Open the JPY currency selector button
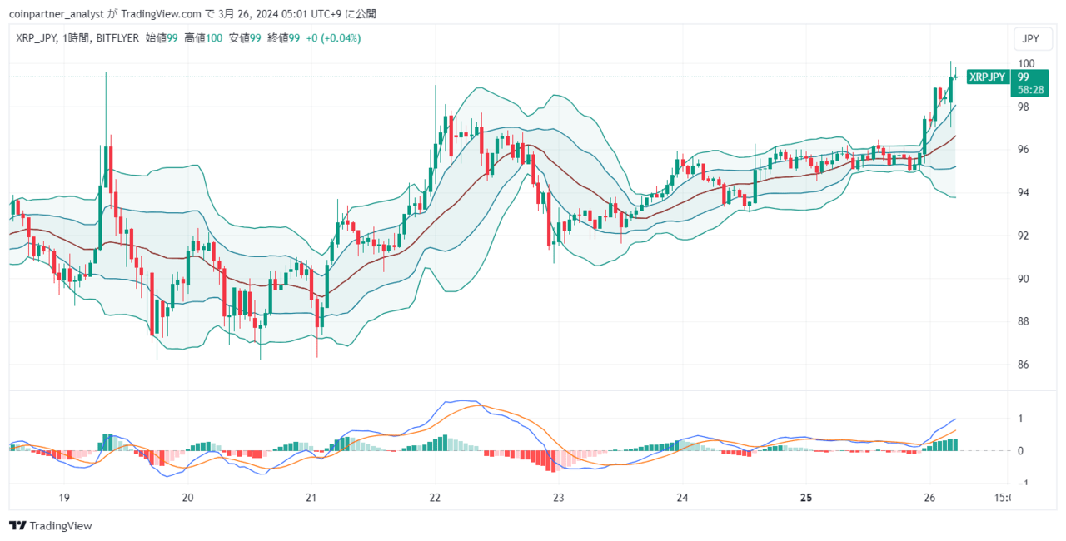Screen dimensions: 1066x541 click(x=1030, y=39)
